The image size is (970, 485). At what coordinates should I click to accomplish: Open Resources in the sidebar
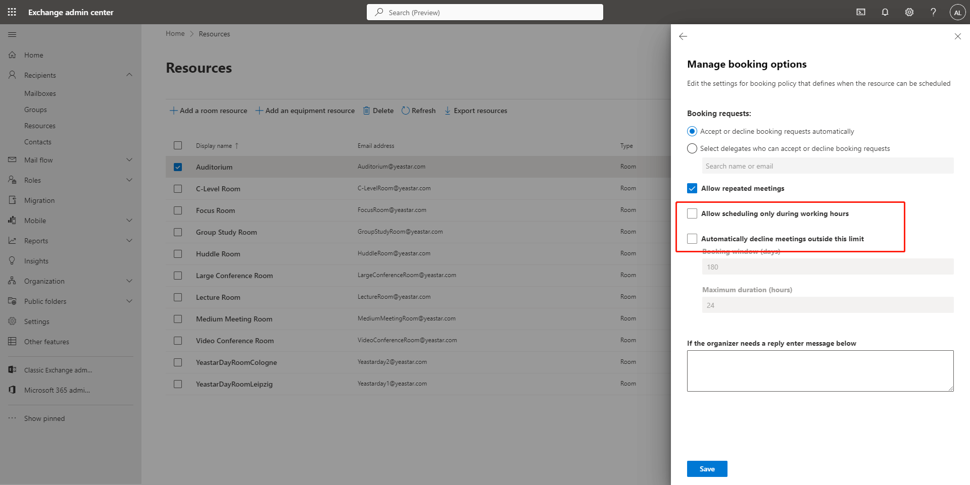click(x=40, y=126)
